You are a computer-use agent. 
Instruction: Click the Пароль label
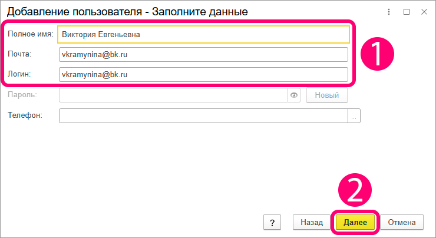pos(22,95)
